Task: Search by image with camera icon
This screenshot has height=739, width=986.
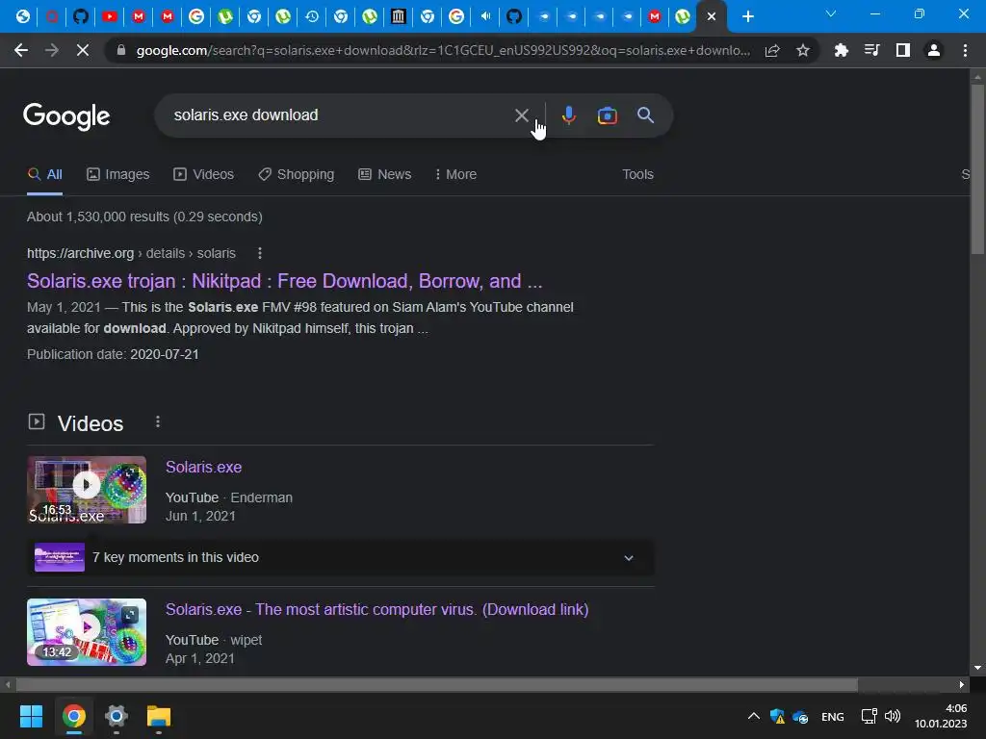Action: tap(607, 115)
